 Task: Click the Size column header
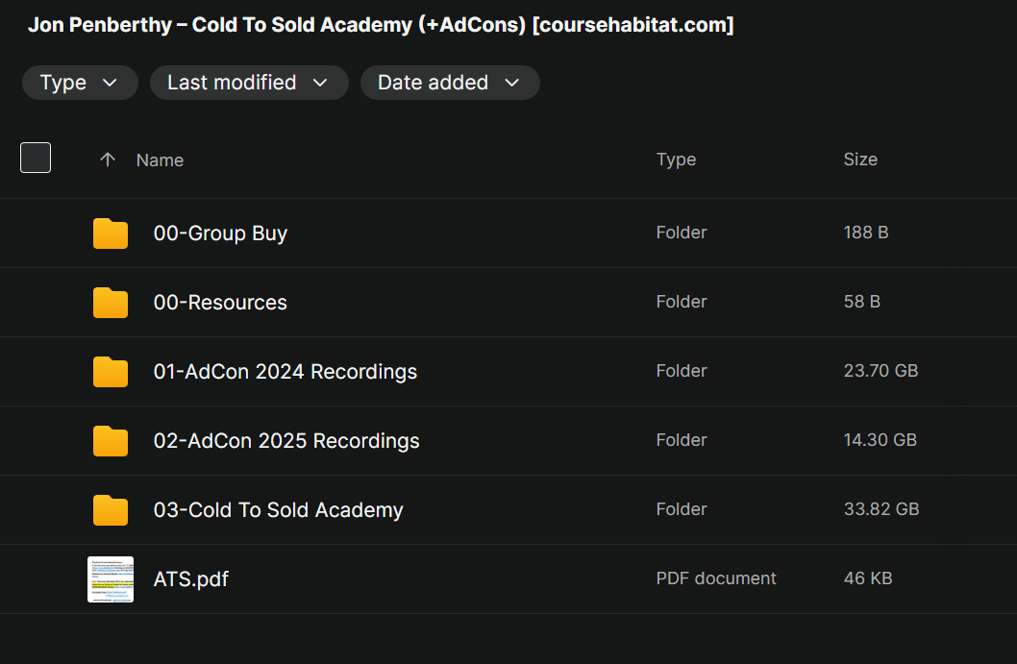(x=860, y=160)
